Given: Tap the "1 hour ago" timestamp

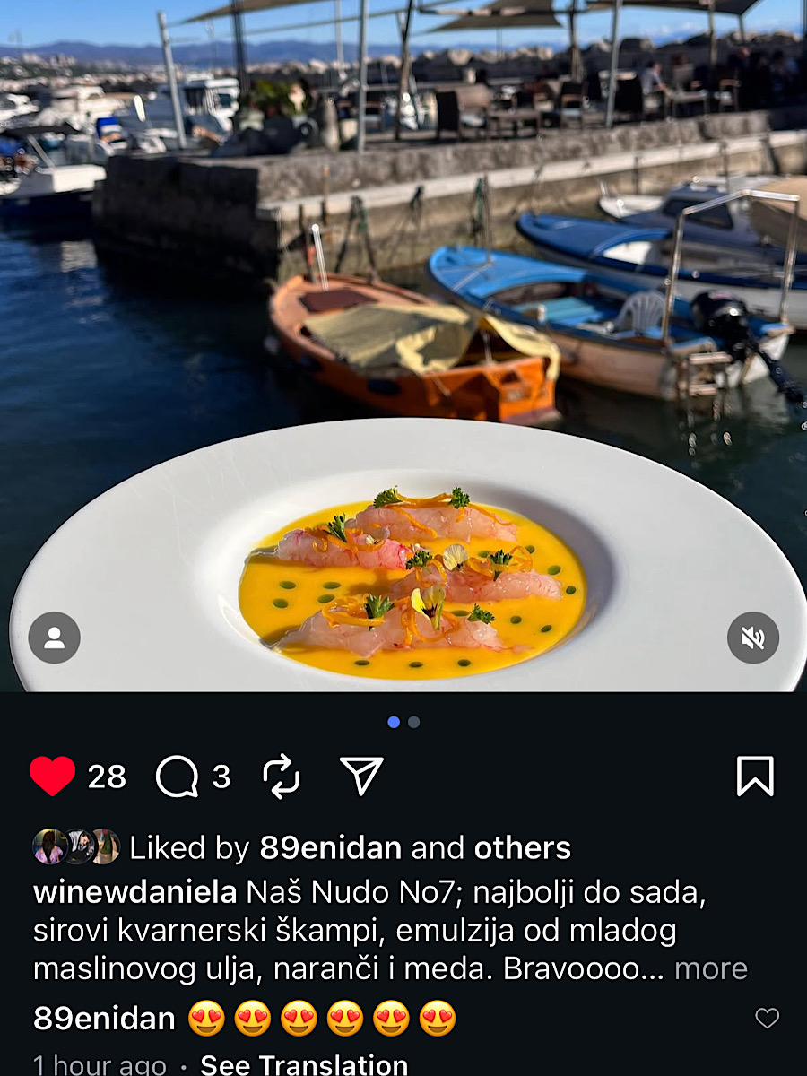Looking at the screenshot, I should coord(100,1064).
